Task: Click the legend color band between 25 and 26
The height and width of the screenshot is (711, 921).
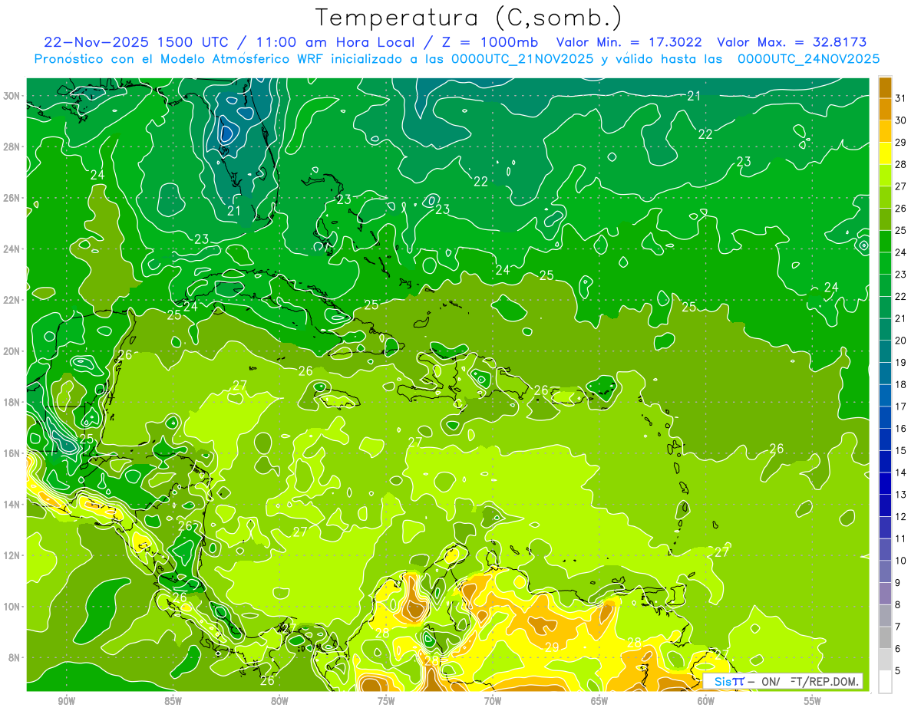Action: [x=885, y=220]
